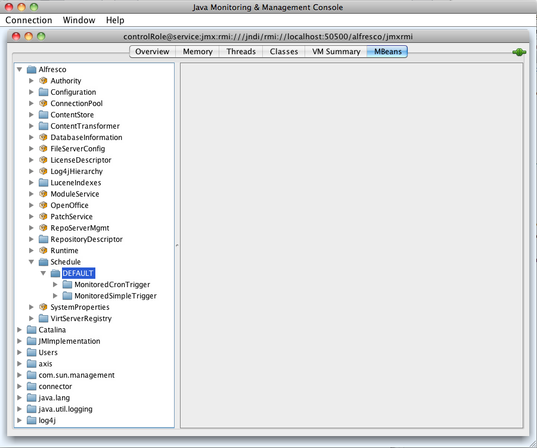Select the java.util.logging tree item
537x448 pixels.
tap(66, 409)
